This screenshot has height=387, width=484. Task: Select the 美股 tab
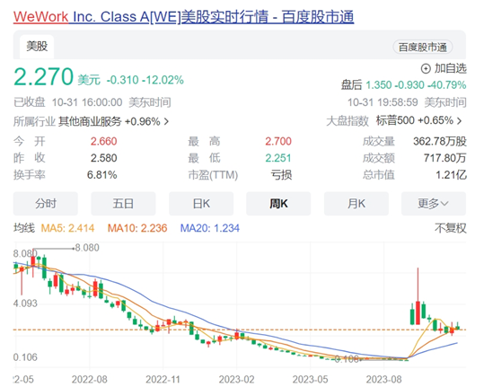[x=37, y=47]
